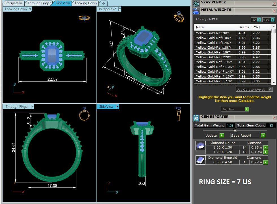Click the VRay Render panel icon

(x=196, y=3)
